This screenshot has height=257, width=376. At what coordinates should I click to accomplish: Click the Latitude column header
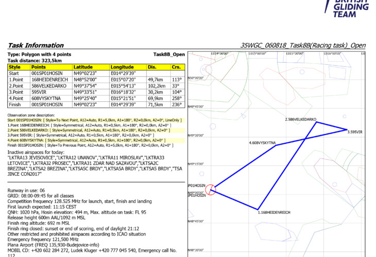83,67
